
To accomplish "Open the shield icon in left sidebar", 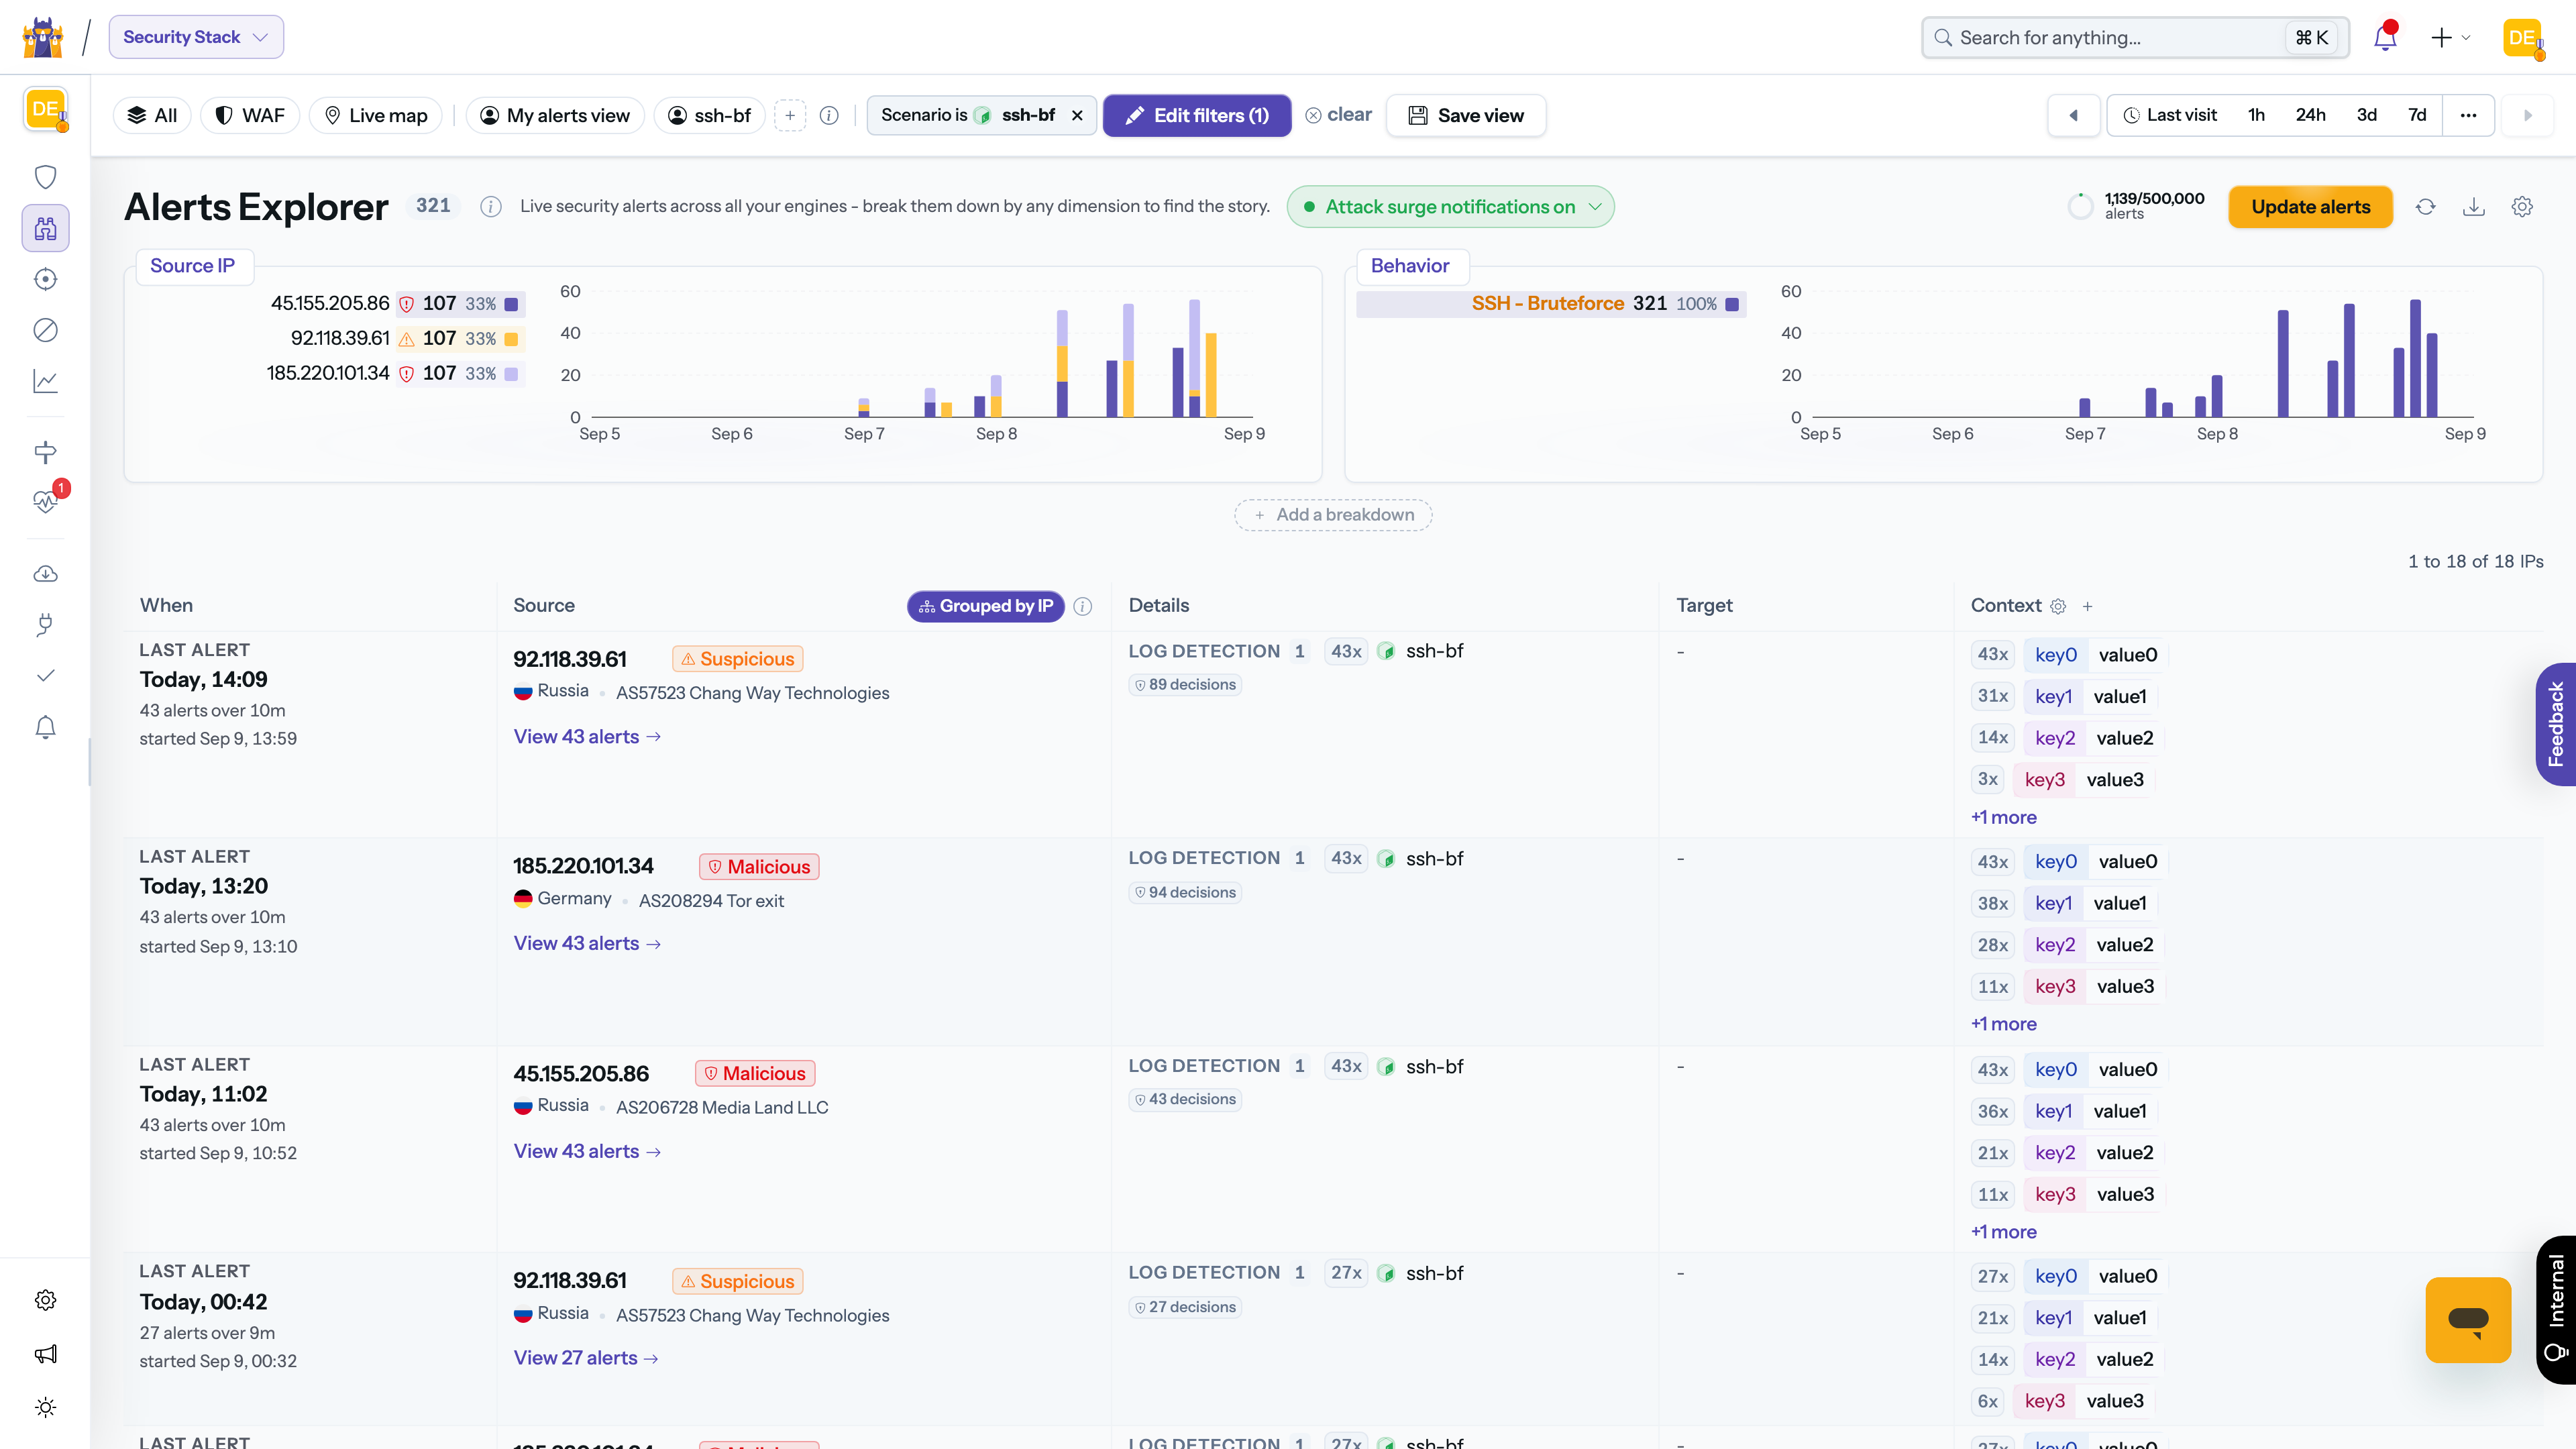I will (x=45, y=177).
